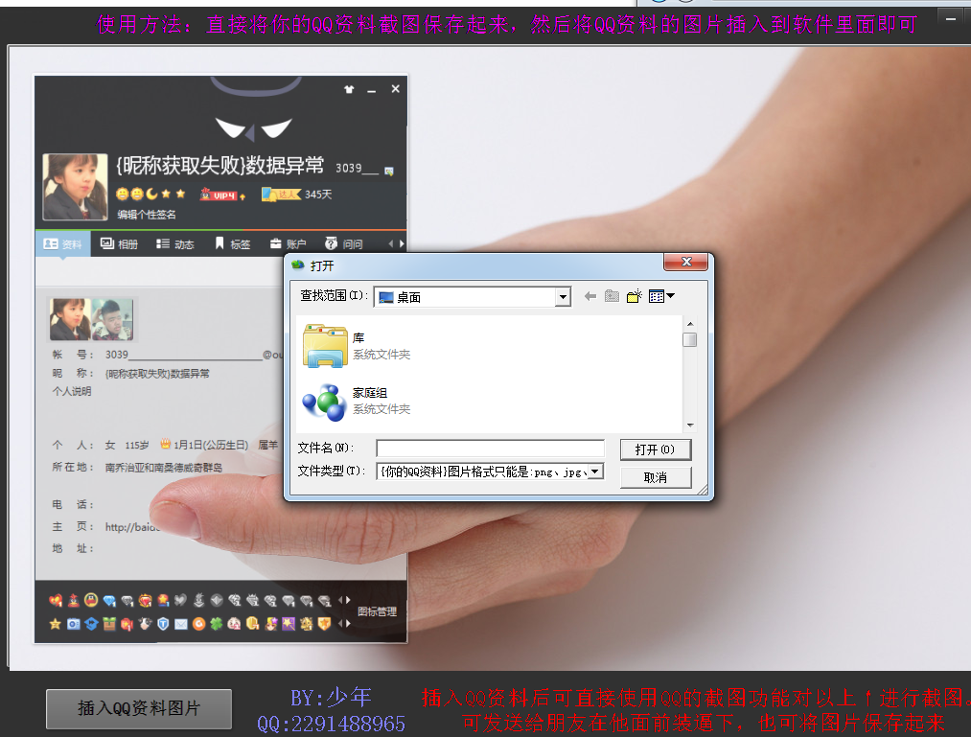Open the 动态 tab in QQ profile
971x737 pixels.
pos(175,244)
